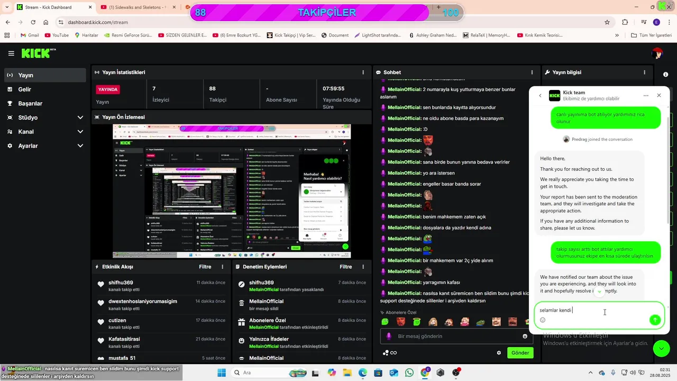Click the KICK logo in header

[x=38, y=53]
